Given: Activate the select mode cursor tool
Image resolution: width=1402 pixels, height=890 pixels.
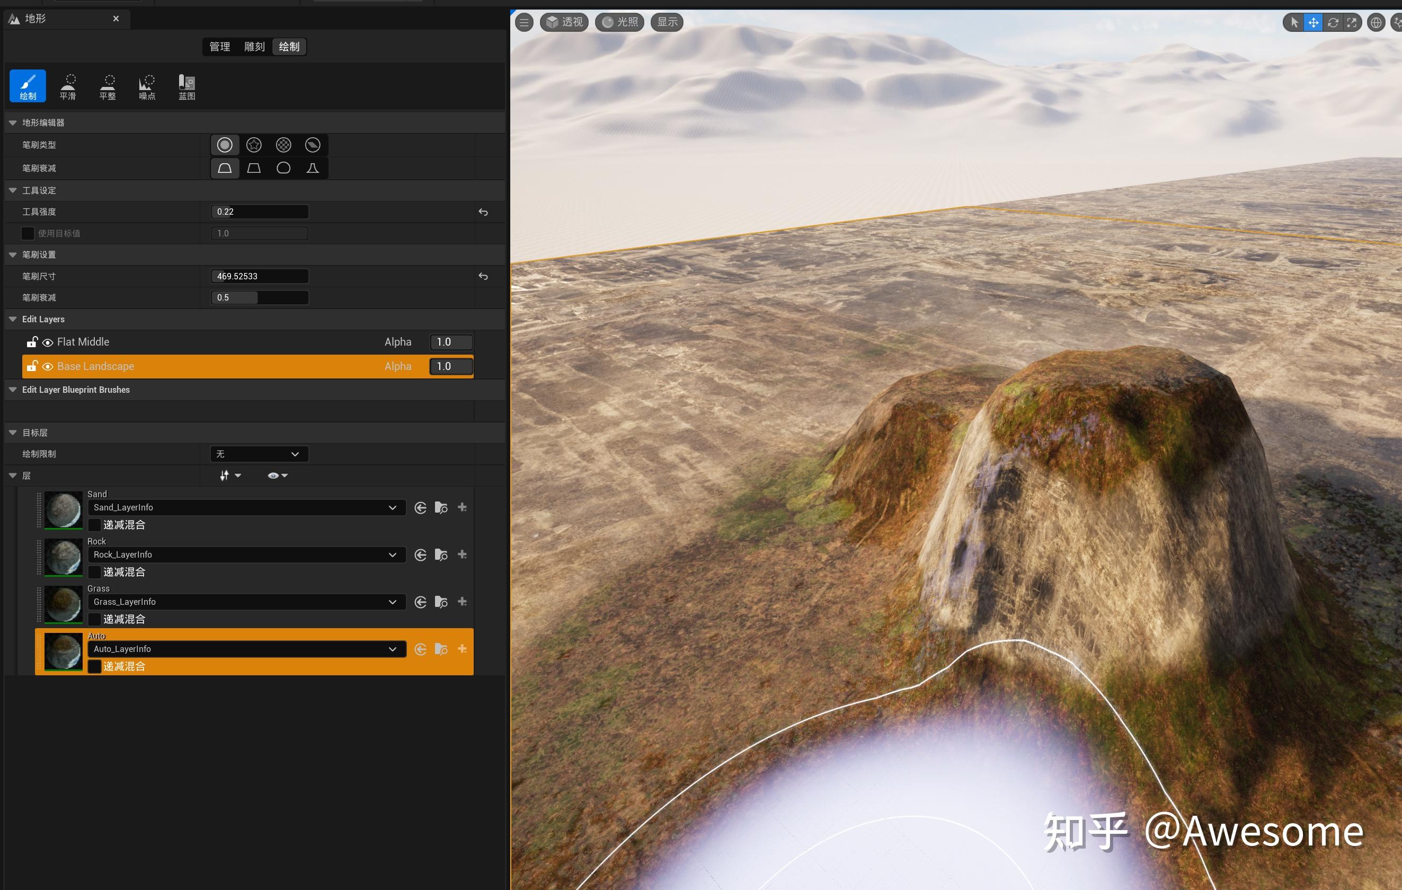Looking at the screenshot, I should [1294, 23].
